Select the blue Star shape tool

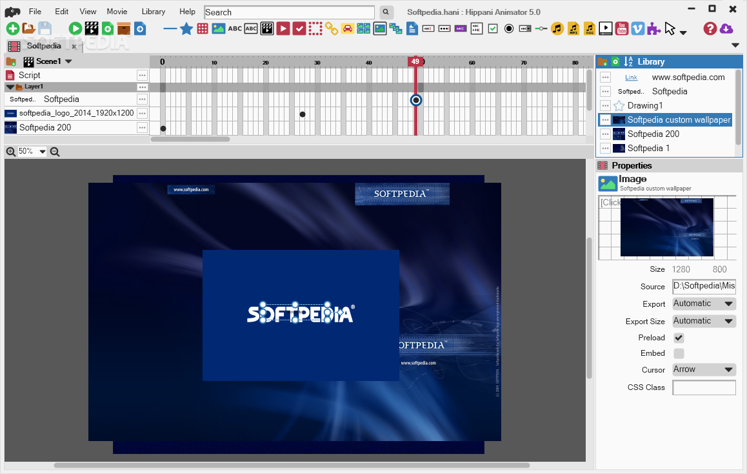[x=186, y=28]
